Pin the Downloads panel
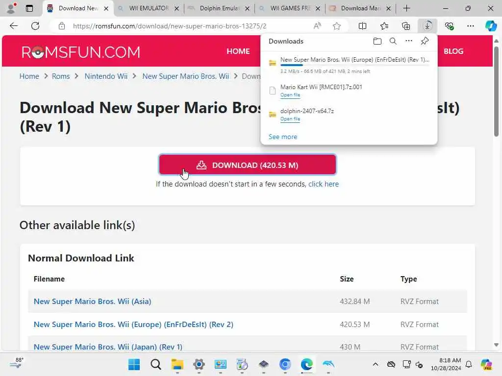Screen dimensions: 502x376 [425, 41]
